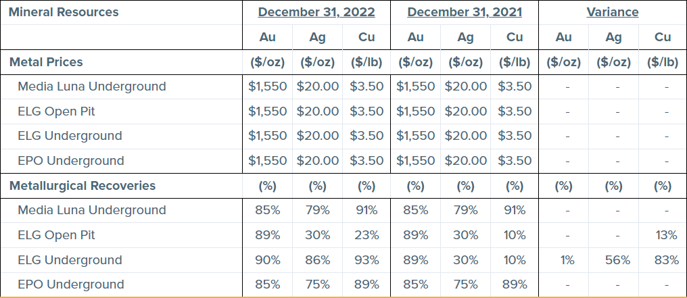This screenshot has height=298, width=687.
Task: Click "EPO Underground" under Metal Prices
Action: [71, 161]
